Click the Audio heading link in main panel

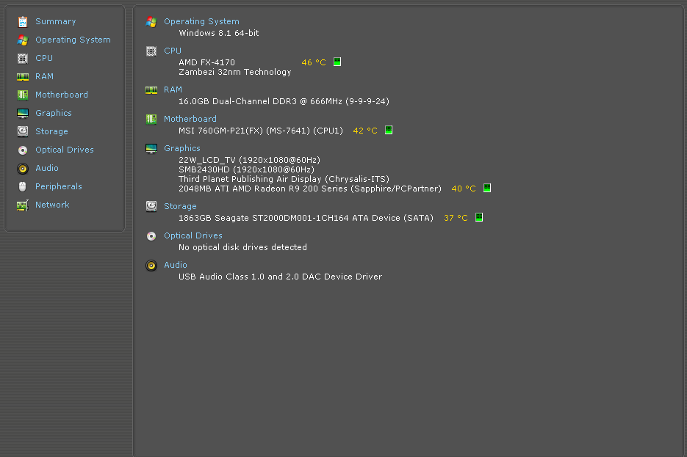pos(176,265)
